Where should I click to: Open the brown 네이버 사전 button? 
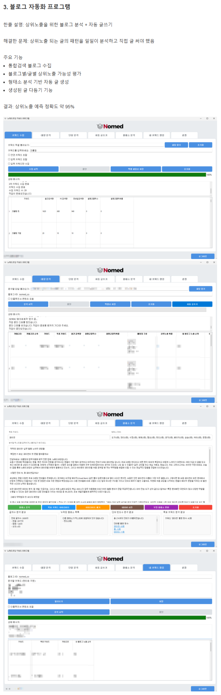point(127,507)
